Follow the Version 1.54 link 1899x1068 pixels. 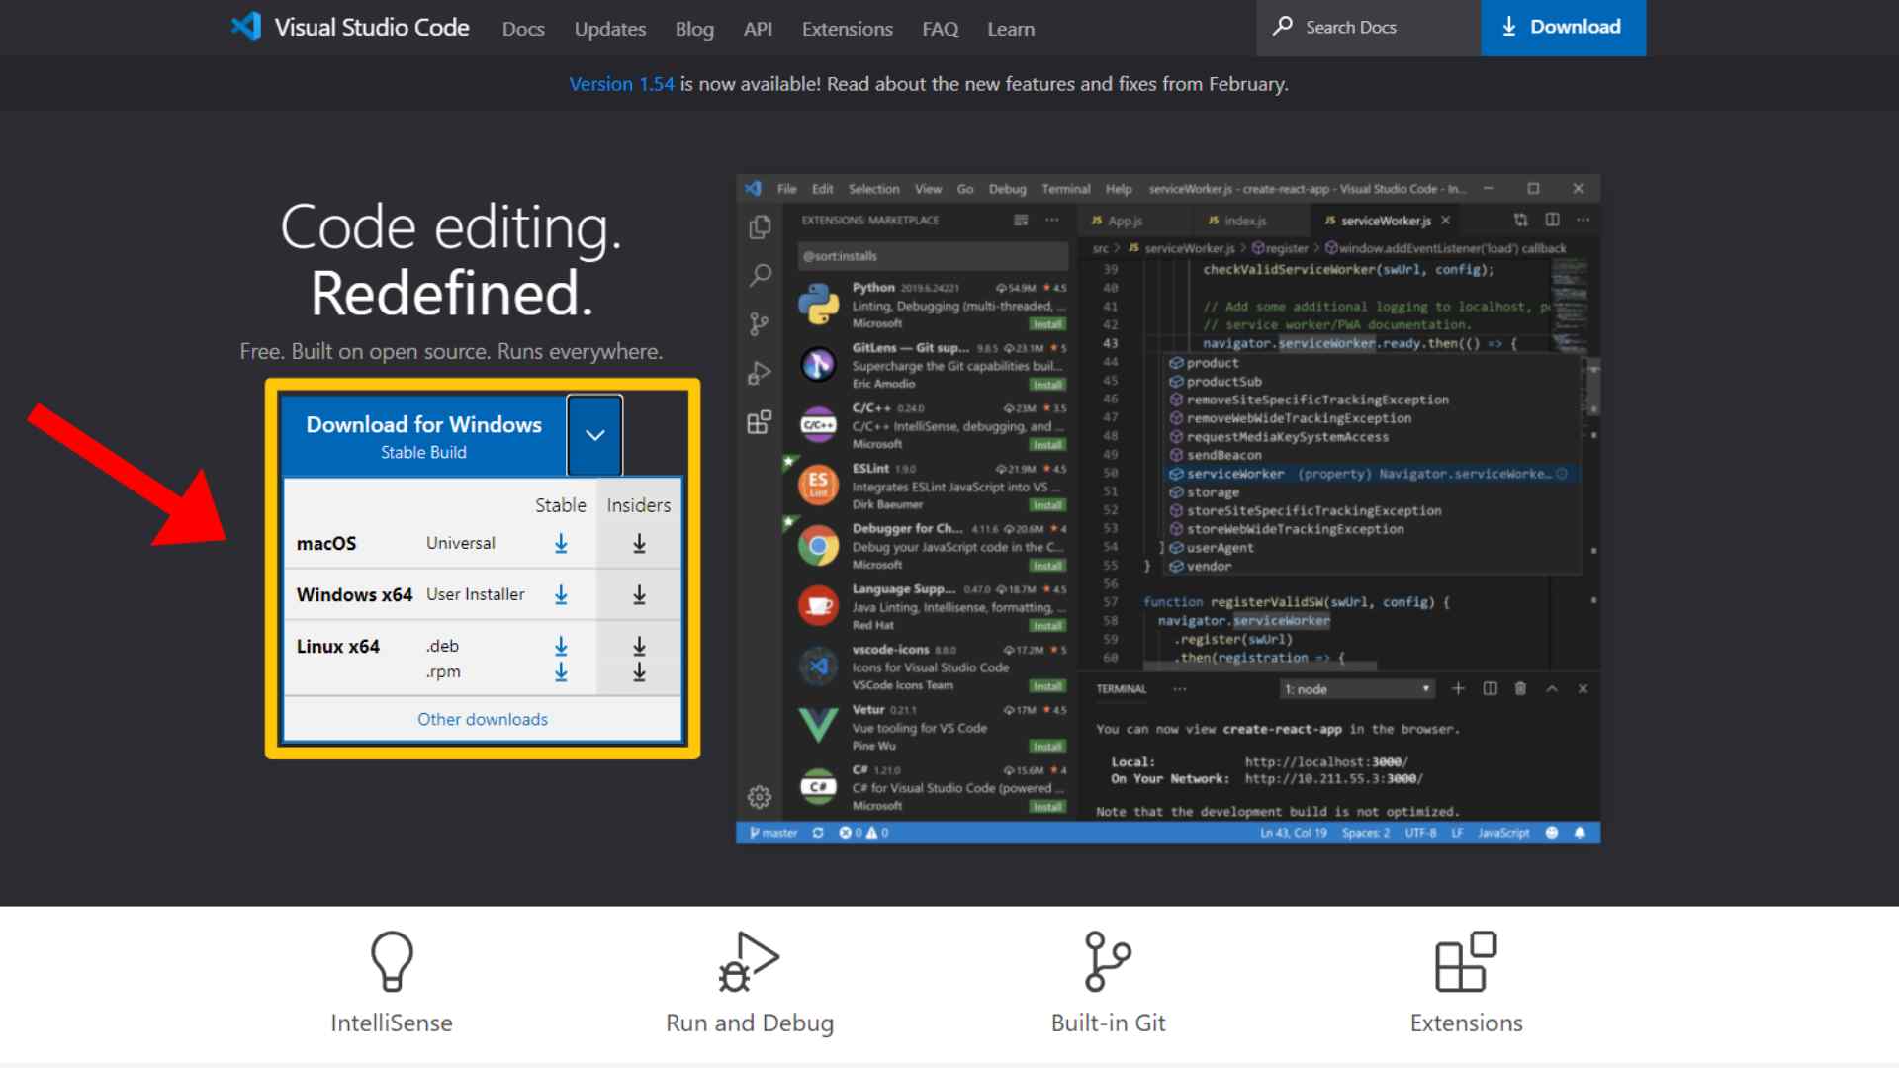(x=622, y=84)
